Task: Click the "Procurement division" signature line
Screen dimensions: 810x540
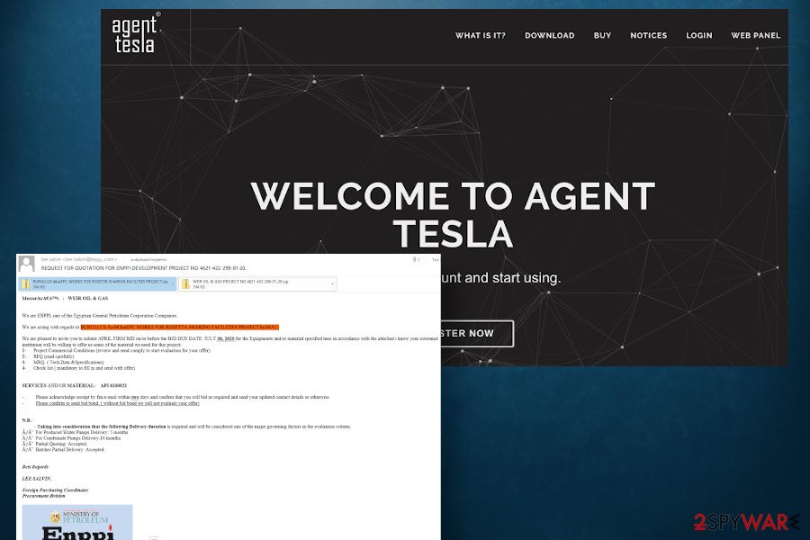Action: (43, 496)
